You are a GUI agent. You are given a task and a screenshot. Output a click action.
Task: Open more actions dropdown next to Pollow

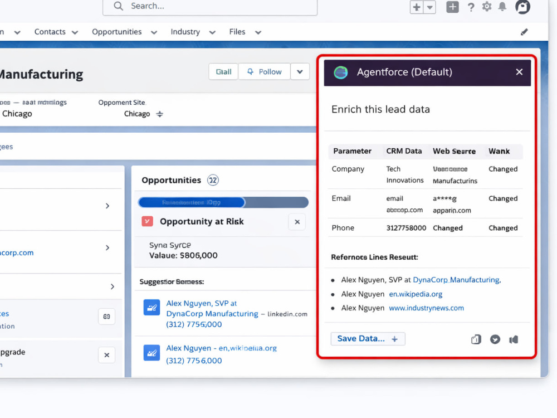coord(300,72)
